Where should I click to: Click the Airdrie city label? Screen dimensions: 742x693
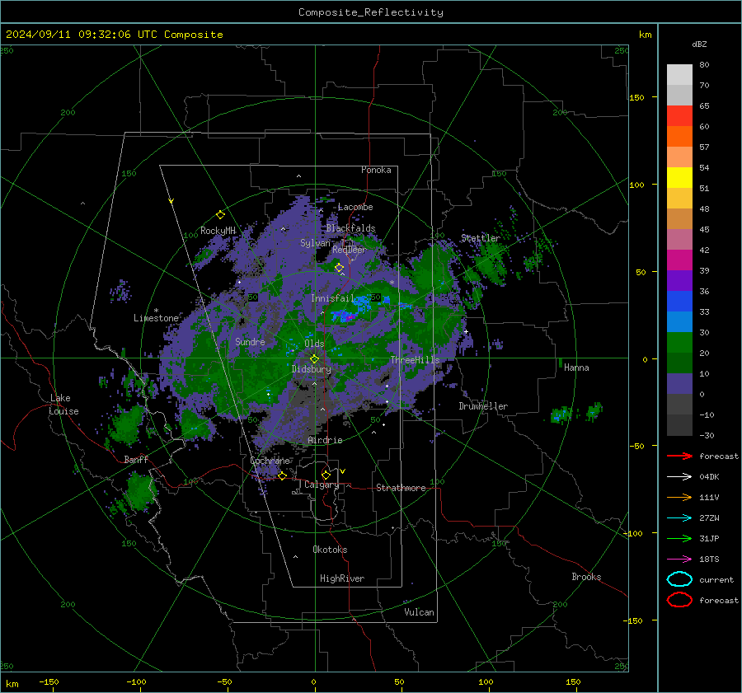(x=325, y=440)
